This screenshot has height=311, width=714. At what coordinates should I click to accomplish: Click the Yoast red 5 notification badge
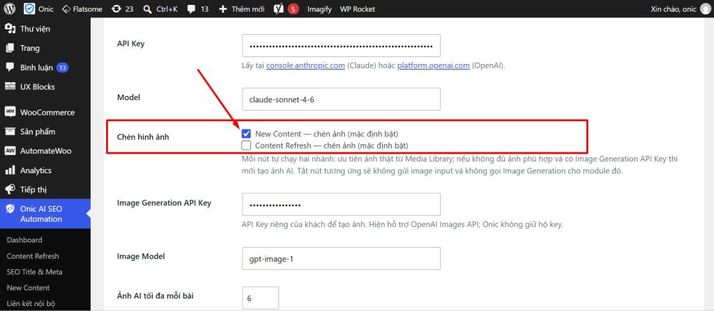tap(294, 8)
